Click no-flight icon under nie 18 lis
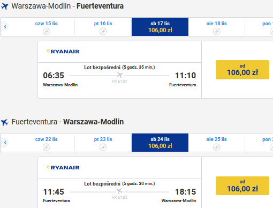The image size is (273, 208). point(217,32)
